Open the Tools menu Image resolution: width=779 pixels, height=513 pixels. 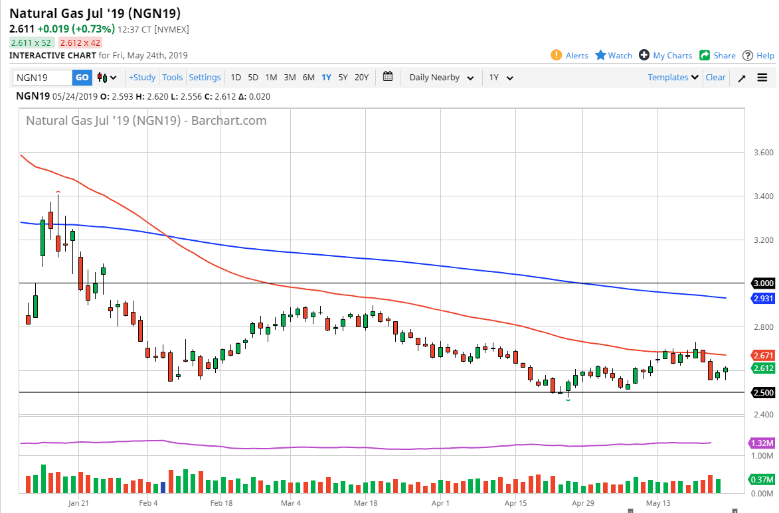[172, 78]
